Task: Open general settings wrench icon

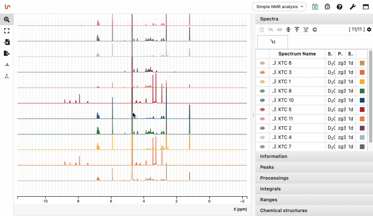Action: (x=352, y=7)
